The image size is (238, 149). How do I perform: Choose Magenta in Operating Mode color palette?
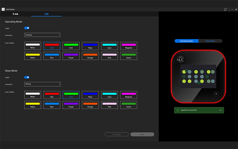point(129,46)
